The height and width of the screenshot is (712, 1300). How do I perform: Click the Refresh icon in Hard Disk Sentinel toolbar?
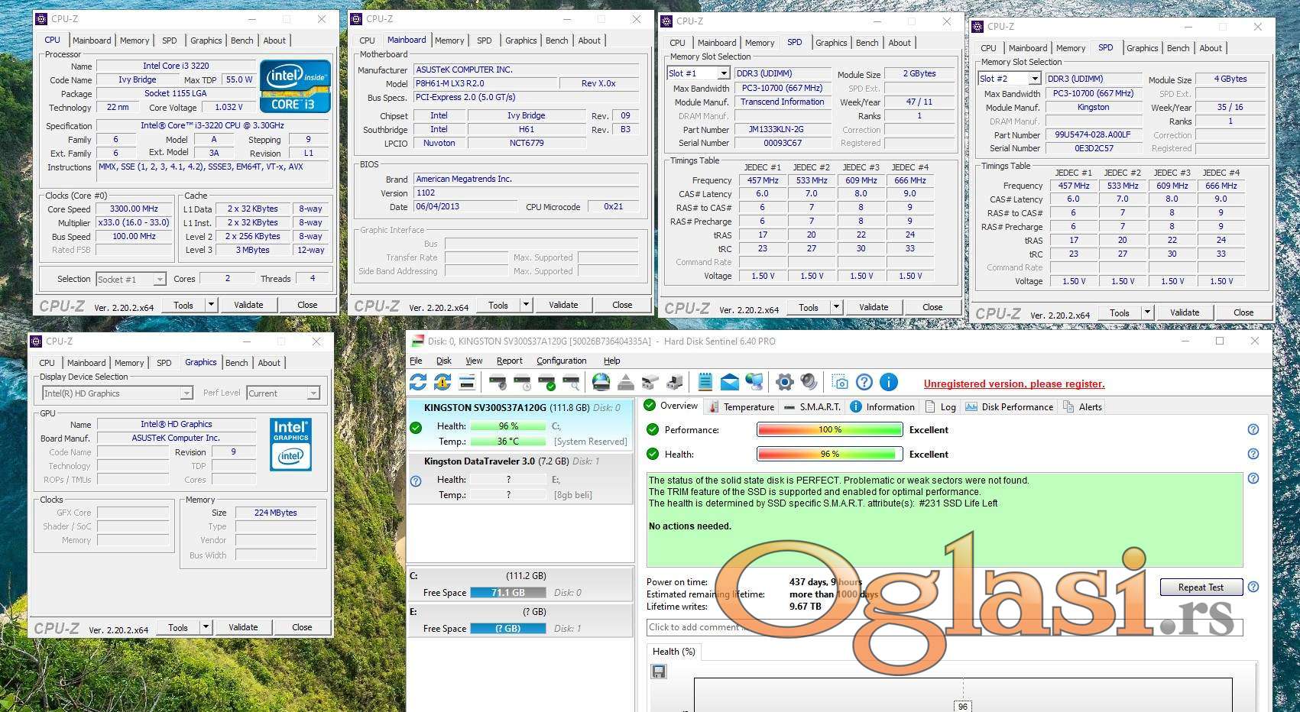(x=418, y=382)
